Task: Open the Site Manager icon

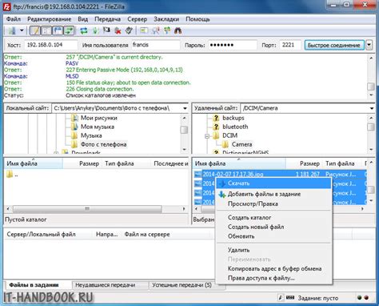Action: tap(12, 30)
